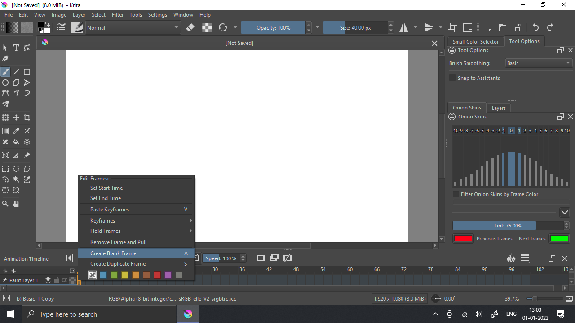The height and width of the screenshot is (323, 575).
Task: Click the Redo arrow in toolbar
Action: [550, 27]
